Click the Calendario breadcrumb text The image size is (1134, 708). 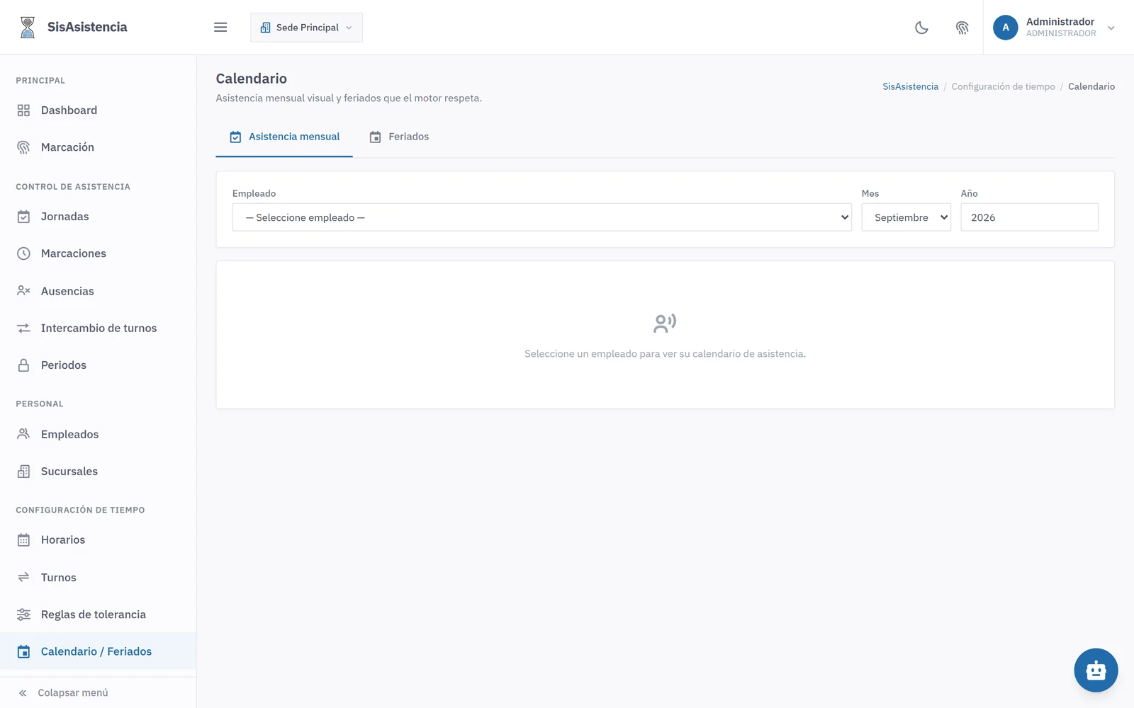coord(1091,86)
